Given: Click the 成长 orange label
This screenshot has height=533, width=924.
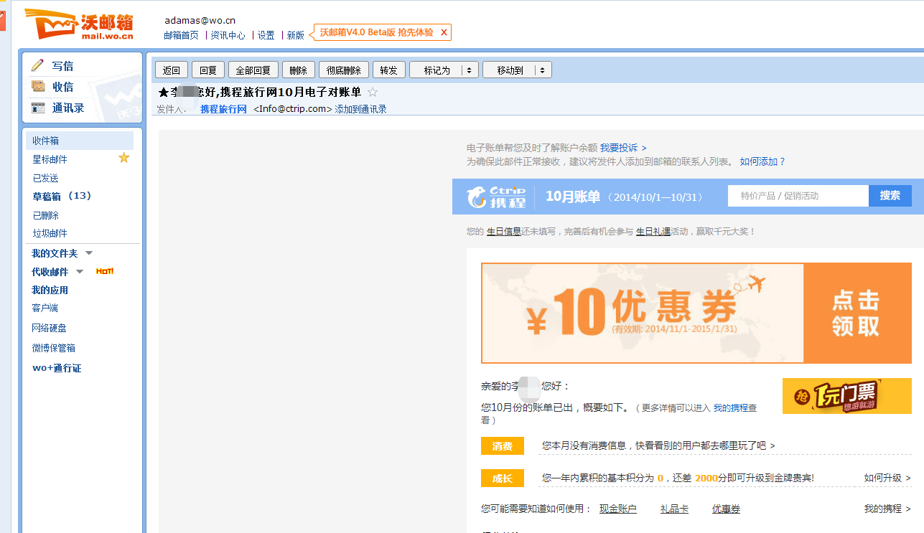Looking at the screenshot, I should click(x=503, y=478).
